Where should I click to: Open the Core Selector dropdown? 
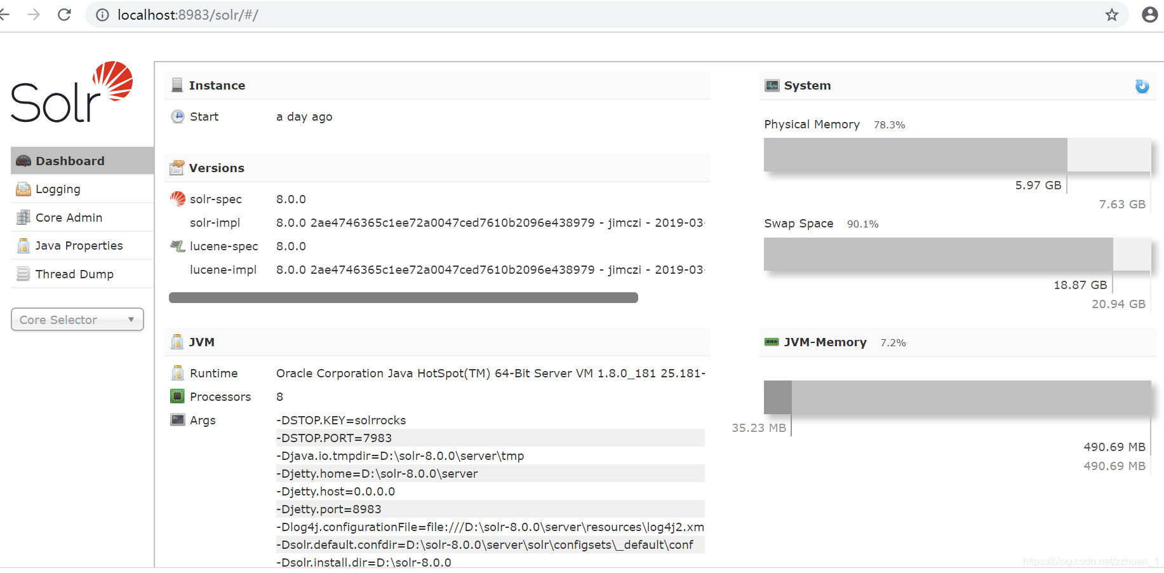click(x=77, y=320)
